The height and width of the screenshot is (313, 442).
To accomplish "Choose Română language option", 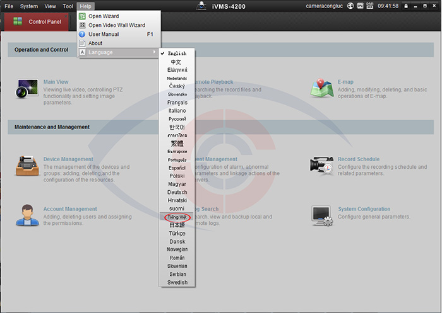I will tap(177, 258).
